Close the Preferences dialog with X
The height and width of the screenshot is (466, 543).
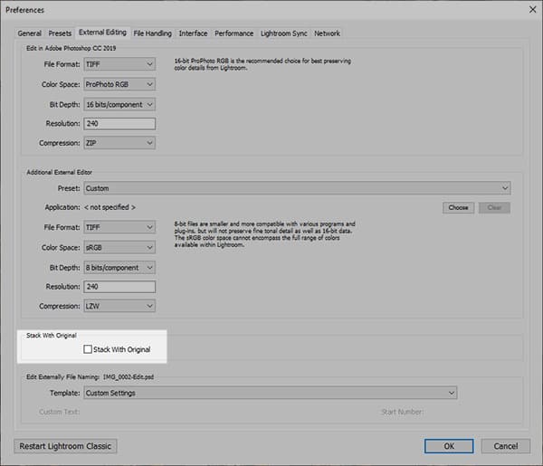click(533, 10)
